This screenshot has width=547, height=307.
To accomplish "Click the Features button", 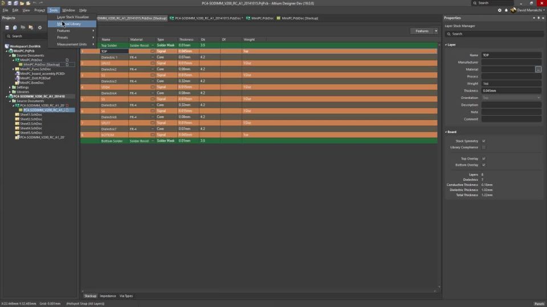I will (422, 31).
